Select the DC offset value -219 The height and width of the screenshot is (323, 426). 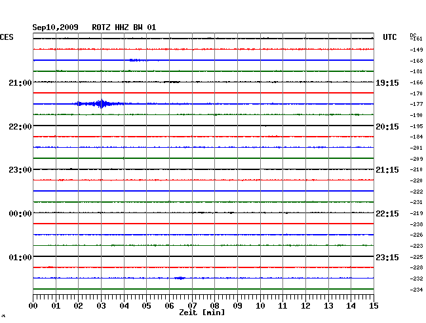tap(416, 213)
